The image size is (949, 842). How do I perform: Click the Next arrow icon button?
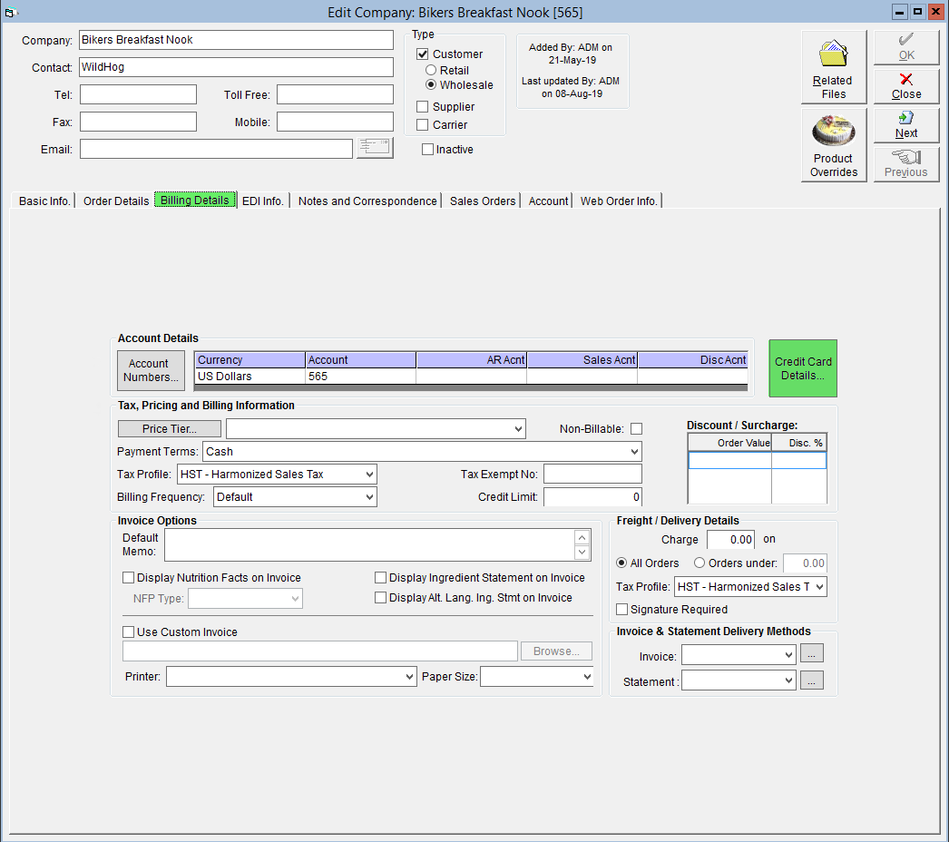pyautogui.click(x=906, y=124)
